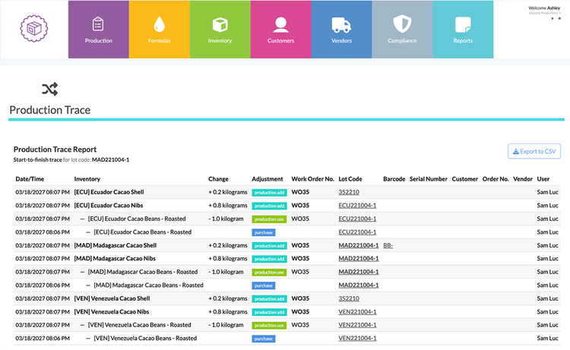The width and height of the screenshot is (570, 350).
Task: Open VEN221004-1 link in Venezuela Cacao Nibs row
Action: pos(357,312)
